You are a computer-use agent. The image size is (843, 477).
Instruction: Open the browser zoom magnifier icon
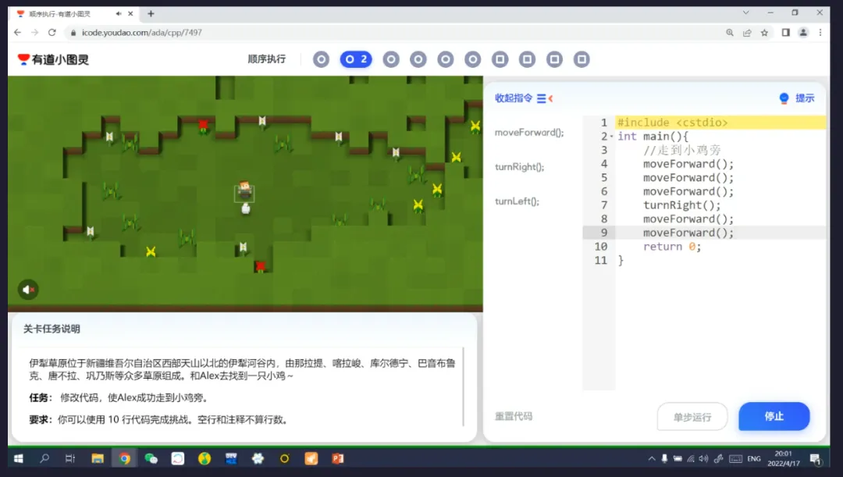point(730,33)
